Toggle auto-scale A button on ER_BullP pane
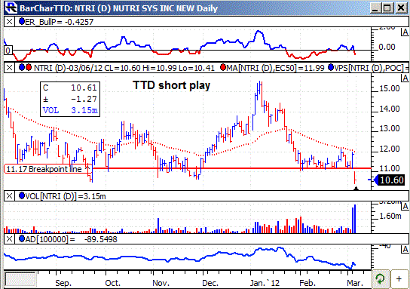Screen dimensions: 410x289 405,32
